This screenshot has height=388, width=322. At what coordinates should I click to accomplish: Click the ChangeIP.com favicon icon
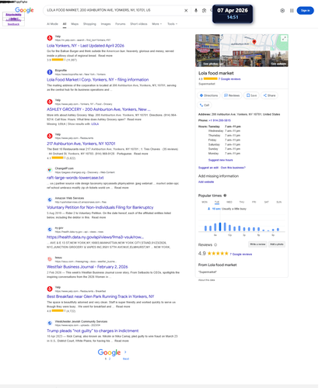[50, 170]
